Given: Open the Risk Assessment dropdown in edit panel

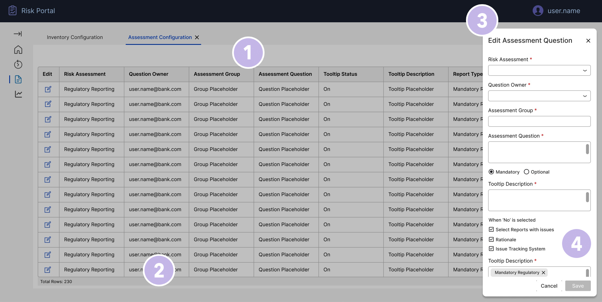Looking at the screenshot, I should point(539,70).
